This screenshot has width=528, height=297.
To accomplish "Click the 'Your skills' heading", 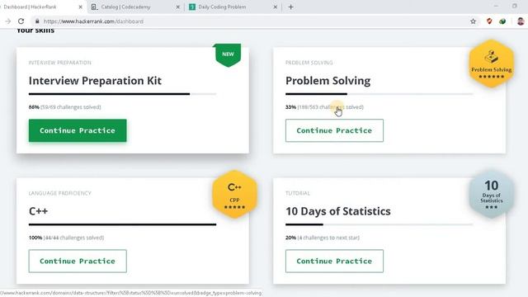I will [x=35, y=31].
